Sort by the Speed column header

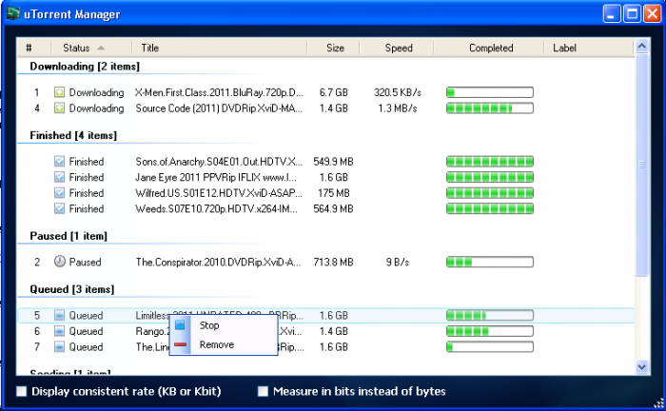pyautogui.click(x=397, y=48)
